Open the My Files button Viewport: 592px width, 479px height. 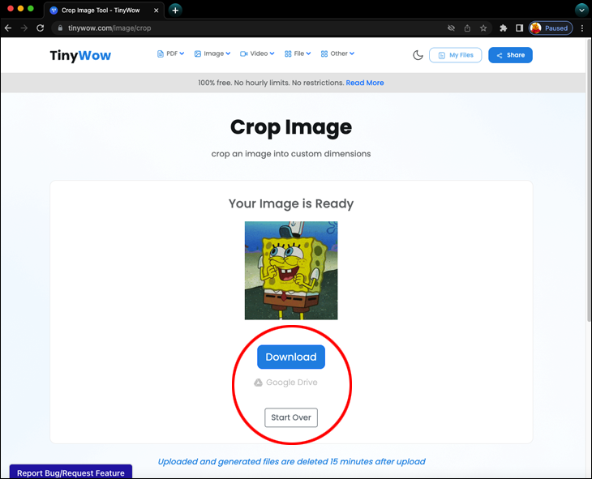point(455,55)
